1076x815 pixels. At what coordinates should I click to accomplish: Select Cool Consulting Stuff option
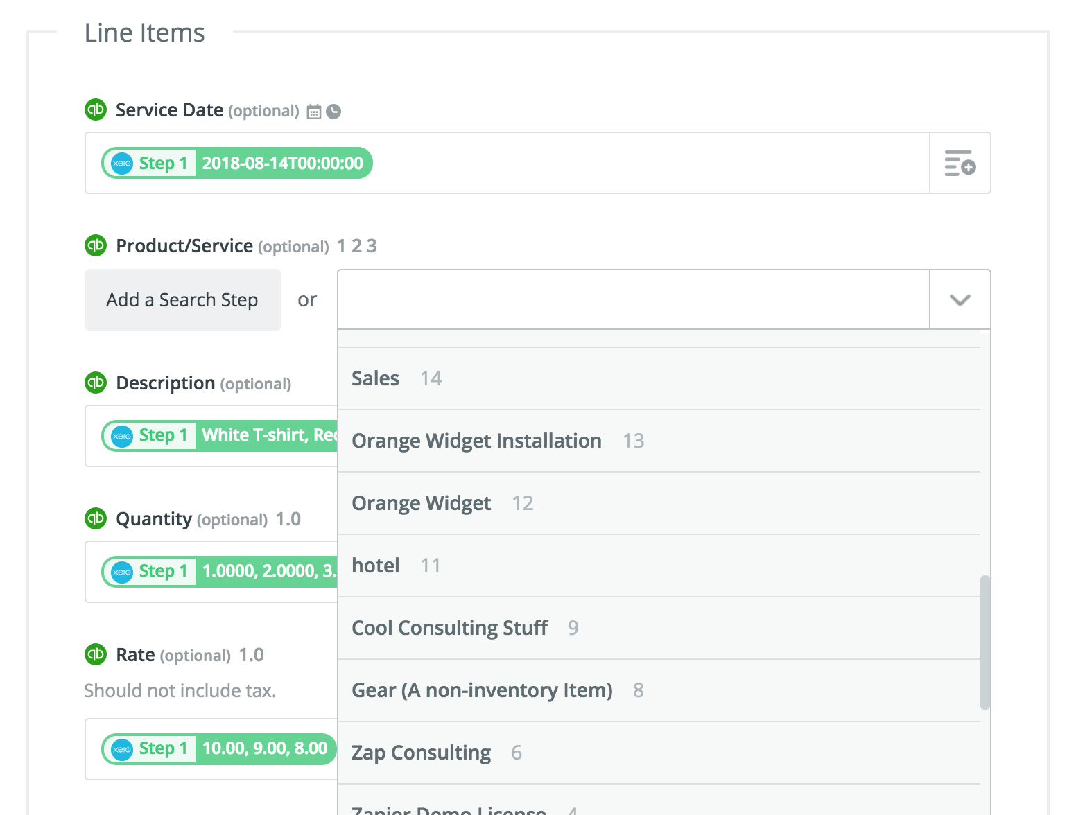(659, 628)
